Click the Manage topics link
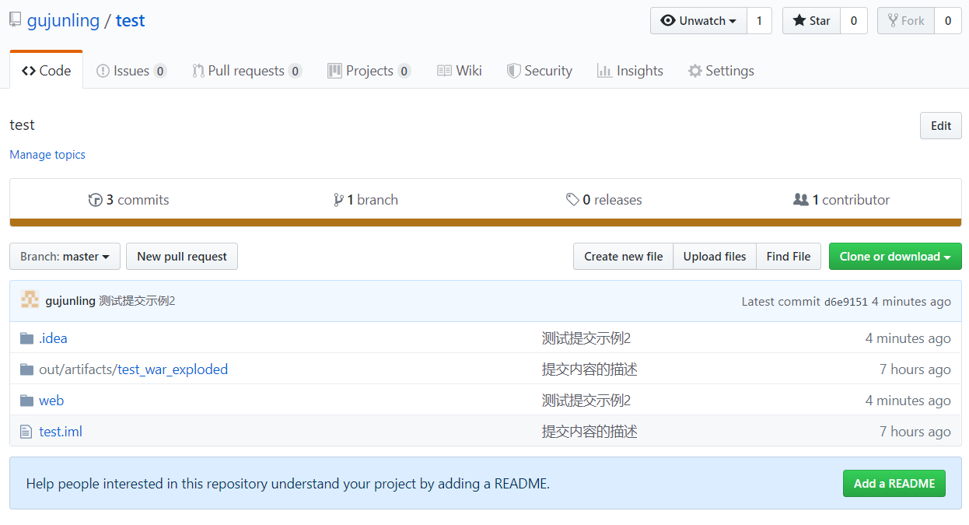Viewport: 969px width, 525px height. click(x=47, y=155)
